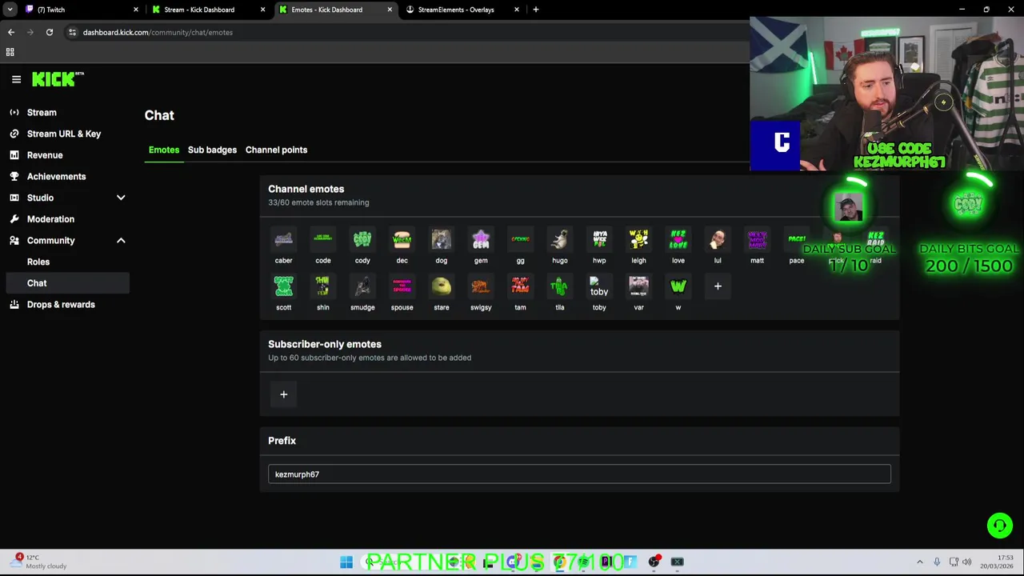Expand the Studio section chevron
This screenshot has height=576, width=1024.
point(121,198)
